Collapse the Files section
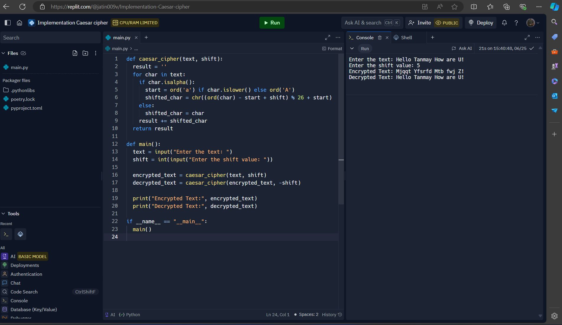Viewport: 562px width, 325px height. pyautogui.click(x=3, y=53)
